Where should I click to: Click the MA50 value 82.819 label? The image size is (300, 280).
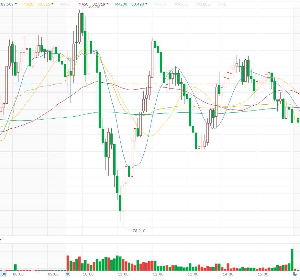pyautogui.click(x=99, y=4)
